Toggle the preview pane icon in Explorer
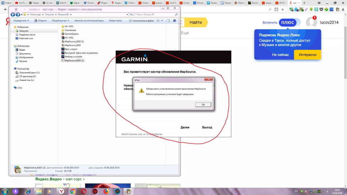Image resolution: width=347 pixels, height=195 pixels. tap(168, 21)
